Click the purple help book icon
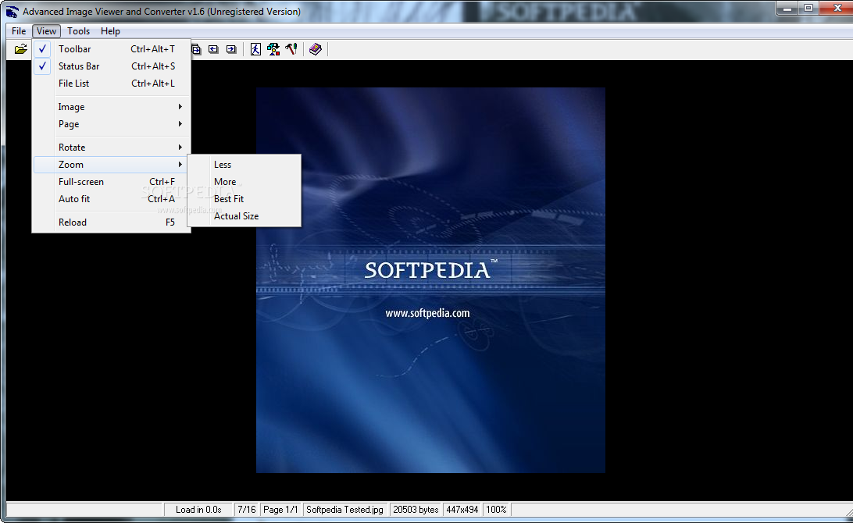The image size is (853, 523). click(316, 49)
